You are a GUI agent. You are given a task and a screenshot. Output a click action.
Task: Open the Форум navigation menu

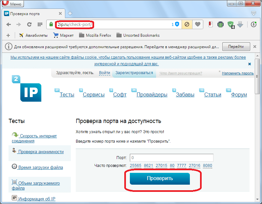click(x=239, y=94)
